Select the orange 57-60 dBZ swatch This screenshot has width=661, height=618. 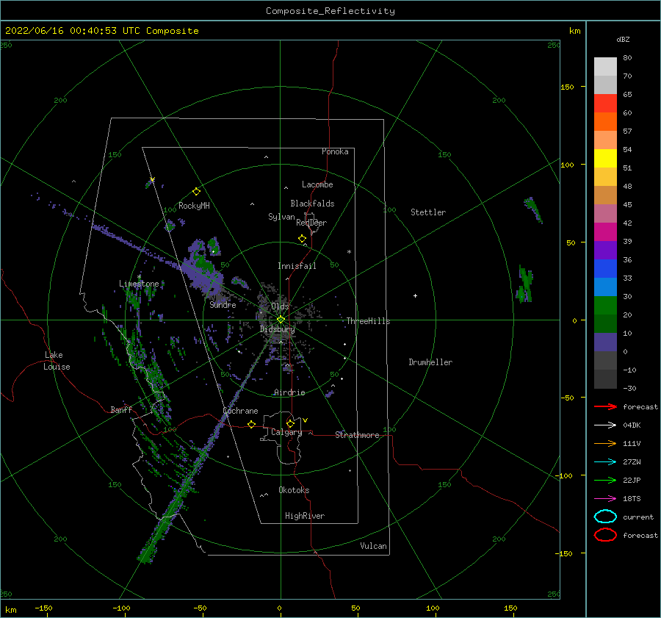[x=605, y=122]
